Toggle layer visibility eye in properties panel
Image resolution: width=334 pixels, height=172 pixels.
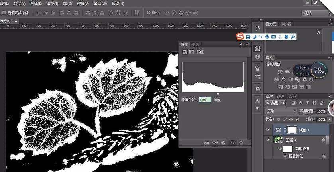tap(232, 143)
